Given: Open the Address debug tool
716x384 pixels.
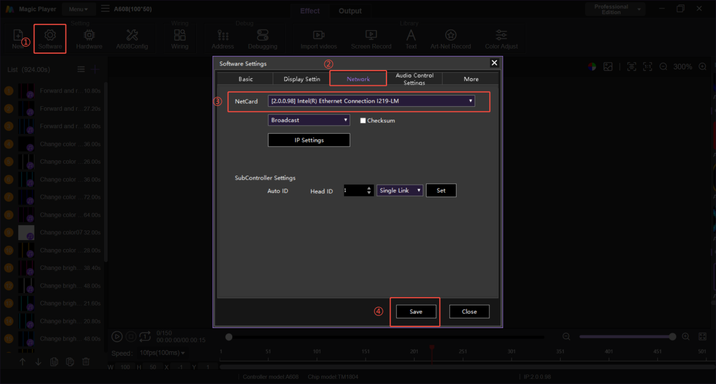Looking at the screenshot, I should 223,38.
